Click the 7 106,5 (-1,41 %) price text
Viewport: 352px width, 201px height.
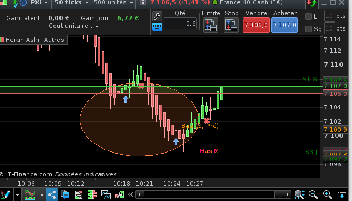click(180, 3)
